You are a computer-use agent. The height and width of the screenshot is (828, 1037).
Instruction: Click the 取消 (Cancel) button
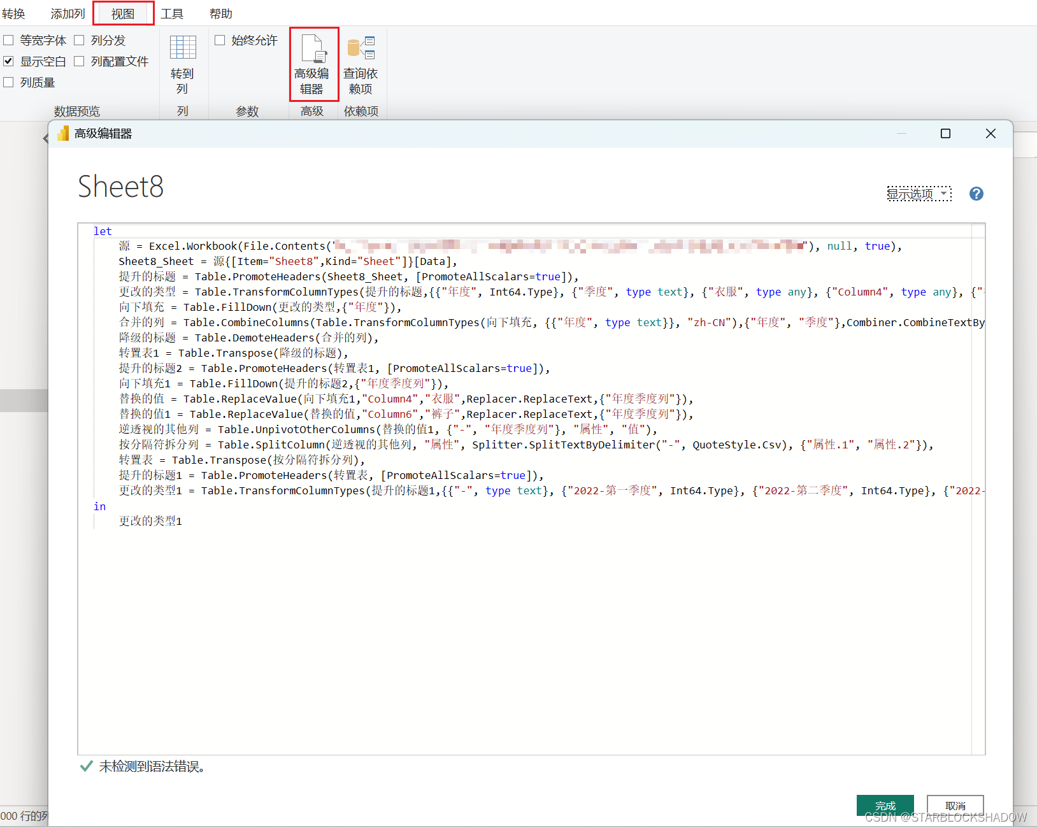click(x=955, y=806)
